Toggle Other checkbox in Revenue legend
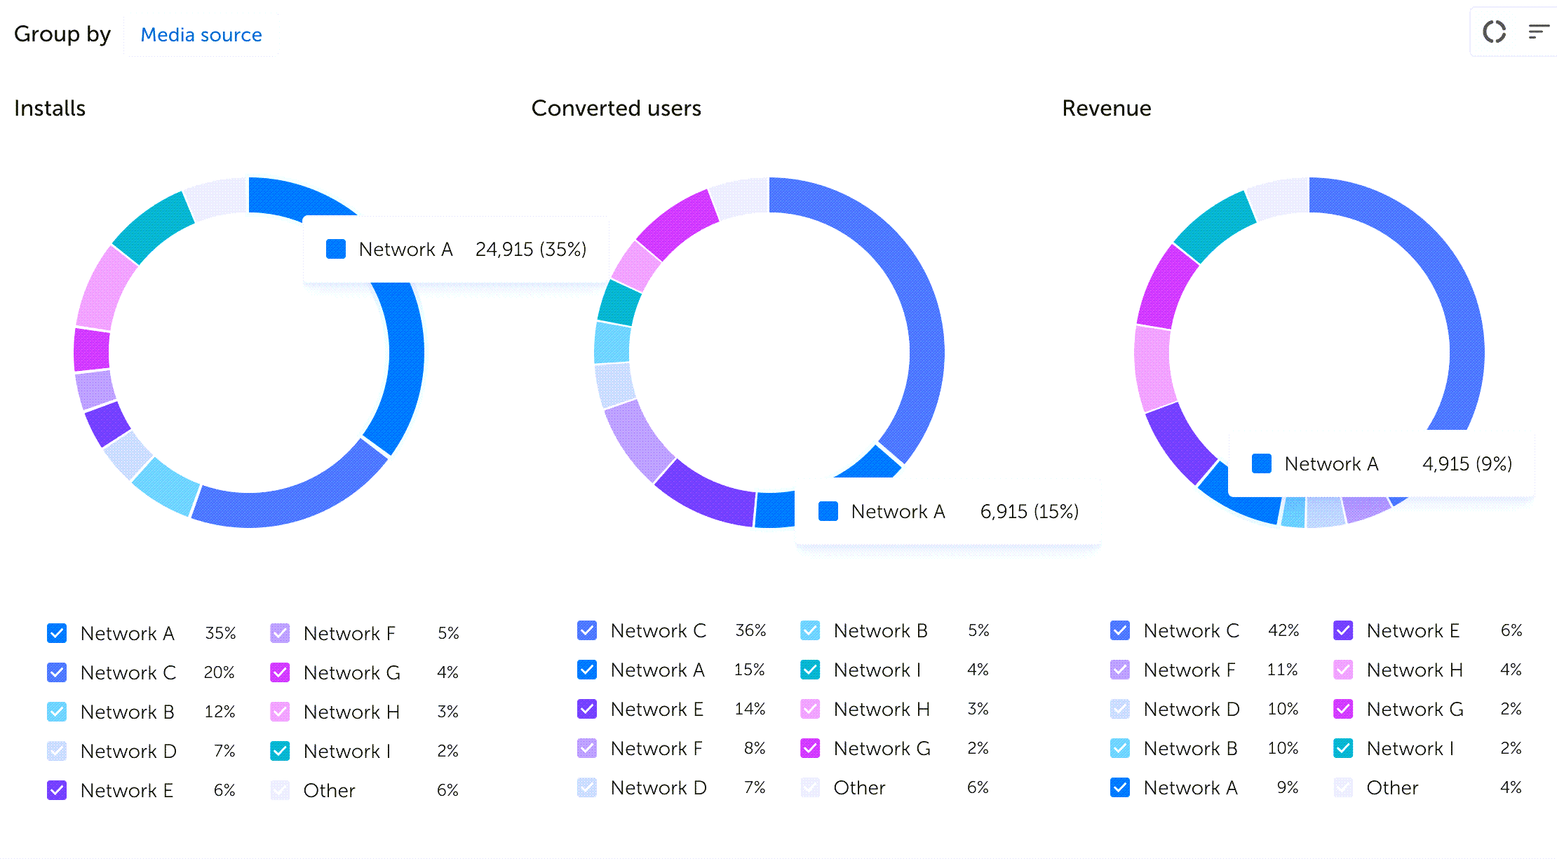 click(x=1343, y=787)
